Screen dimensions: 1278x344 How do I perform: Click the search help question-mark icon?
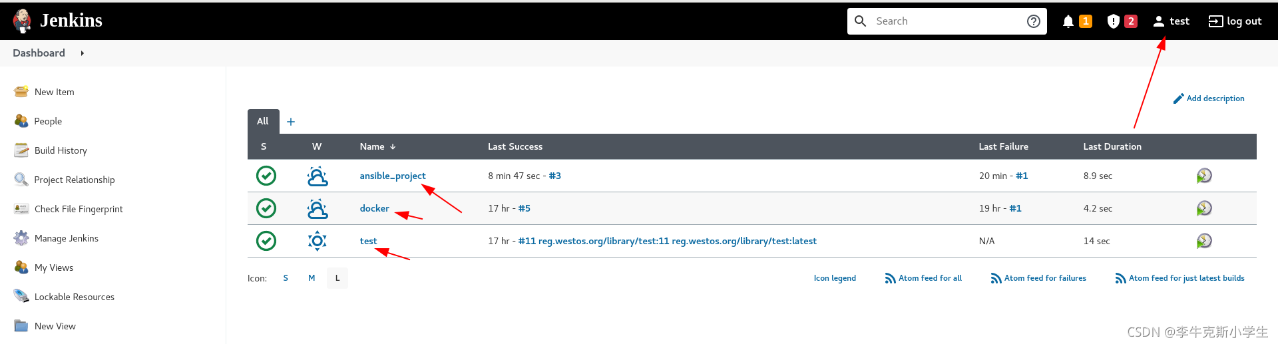pyautogui.click(x=1033, y=21)
